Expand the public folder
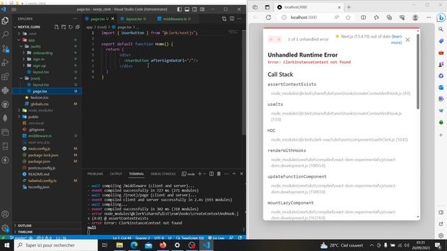 19,116
